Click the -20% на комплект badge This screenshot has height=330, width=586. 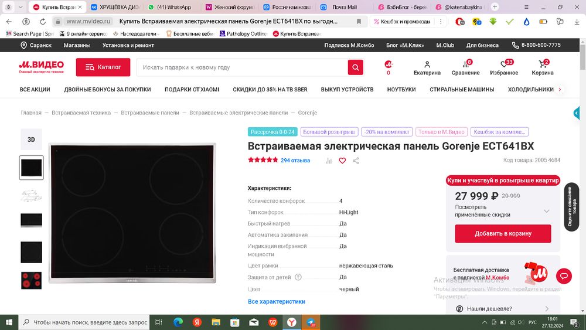coord(387,132)
